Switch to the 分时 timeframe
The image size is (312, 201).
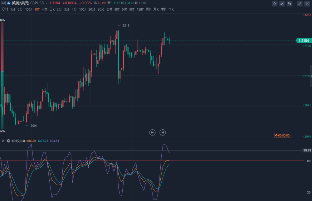point(5,9)
